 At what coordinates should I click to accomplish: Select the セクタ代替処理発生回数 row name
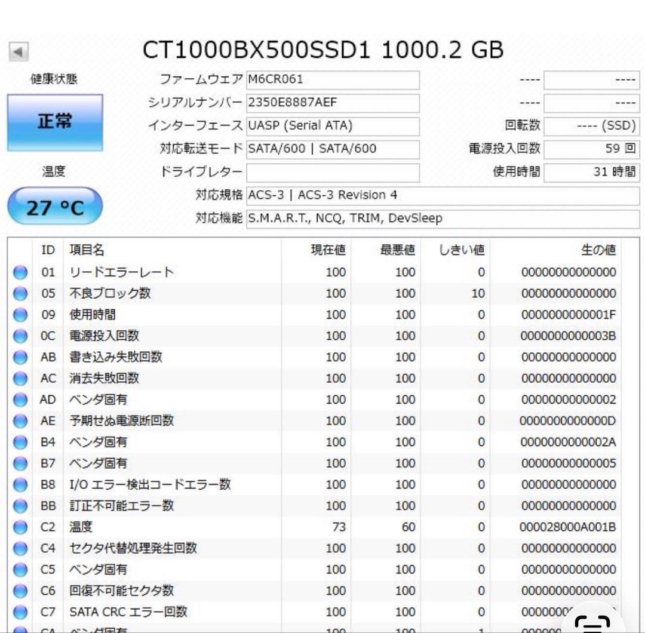coord(133,548)
